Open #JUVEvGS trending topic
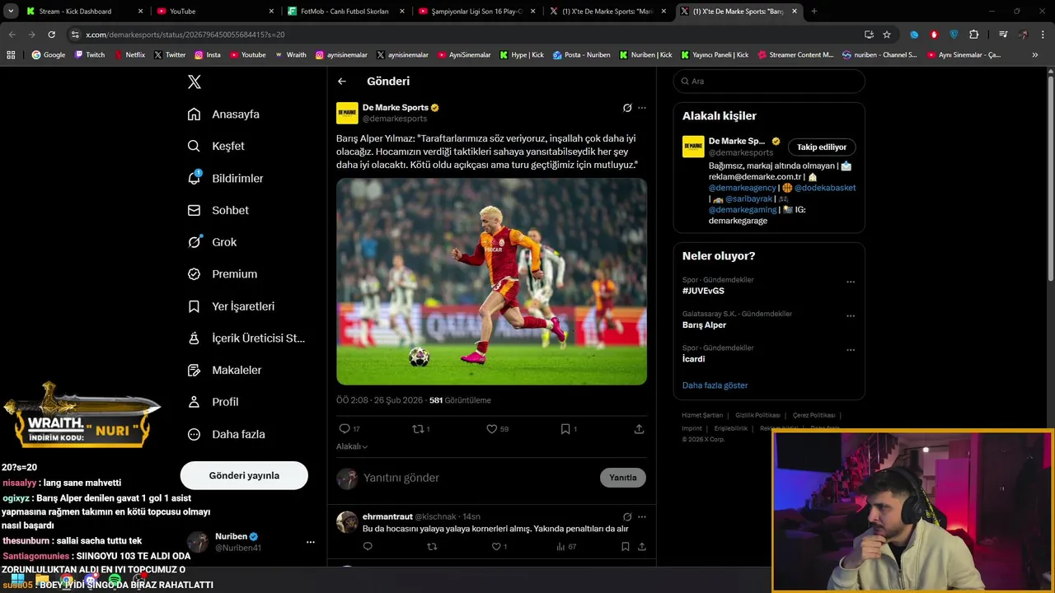The width and height of the screenshot is (1055, 593). (703, 291)
